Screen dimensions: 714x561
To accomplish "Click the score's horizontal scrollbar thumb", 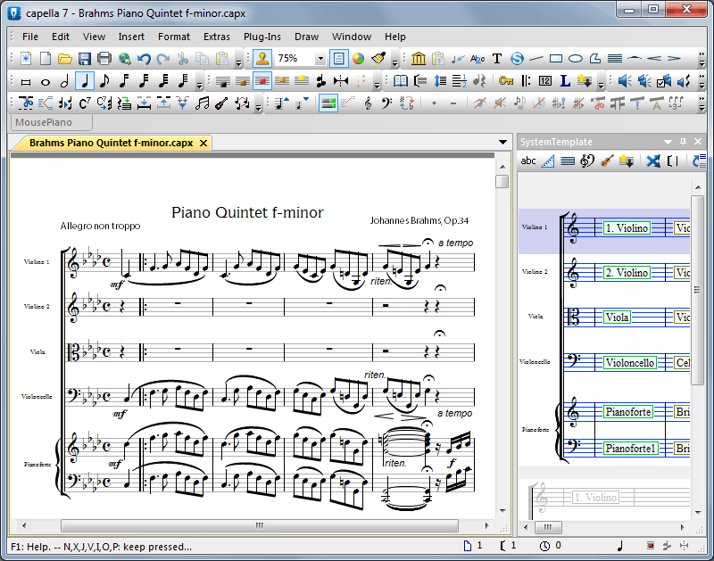I will (260, 525).
